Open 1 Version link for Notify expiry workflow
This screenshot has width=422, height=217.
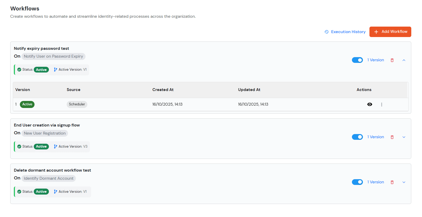[x=375, y=60]
